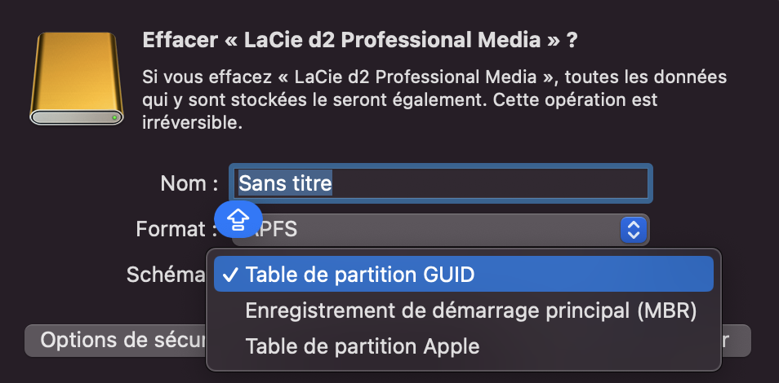This screenshot has width=779, height=383.
Task: Click the blue chevron arrows on Format popup
Action: [x=634, y=230]
